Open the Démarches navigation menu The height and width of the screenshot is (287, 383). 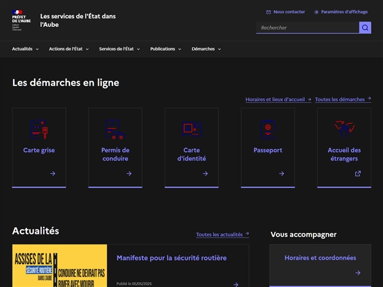click(x=206, y=49)
